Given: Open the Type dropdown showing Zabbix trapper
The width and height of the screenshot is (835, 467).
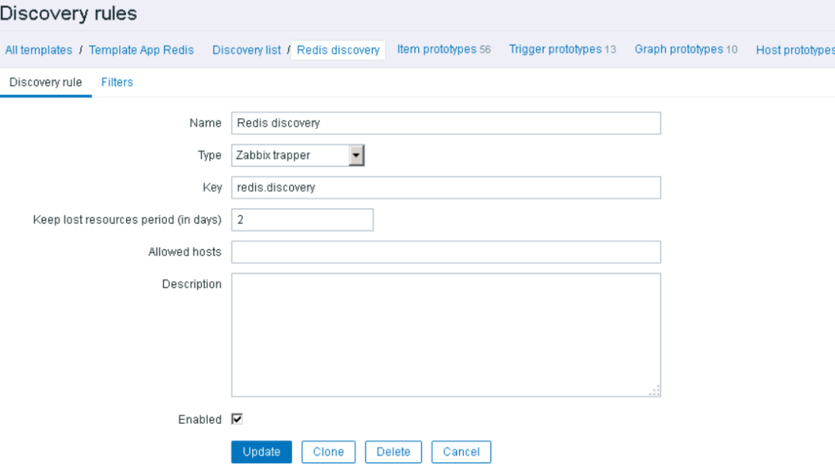Looking at the screenshot, I should pyautogui.click(x=298, y=155).
